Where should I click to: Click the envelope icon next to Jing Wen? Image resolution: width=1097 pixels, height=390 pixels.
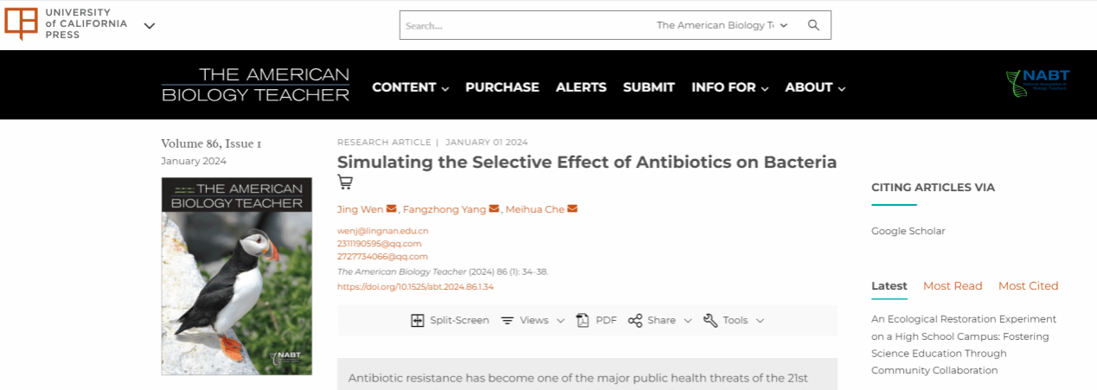click(391, 209)
